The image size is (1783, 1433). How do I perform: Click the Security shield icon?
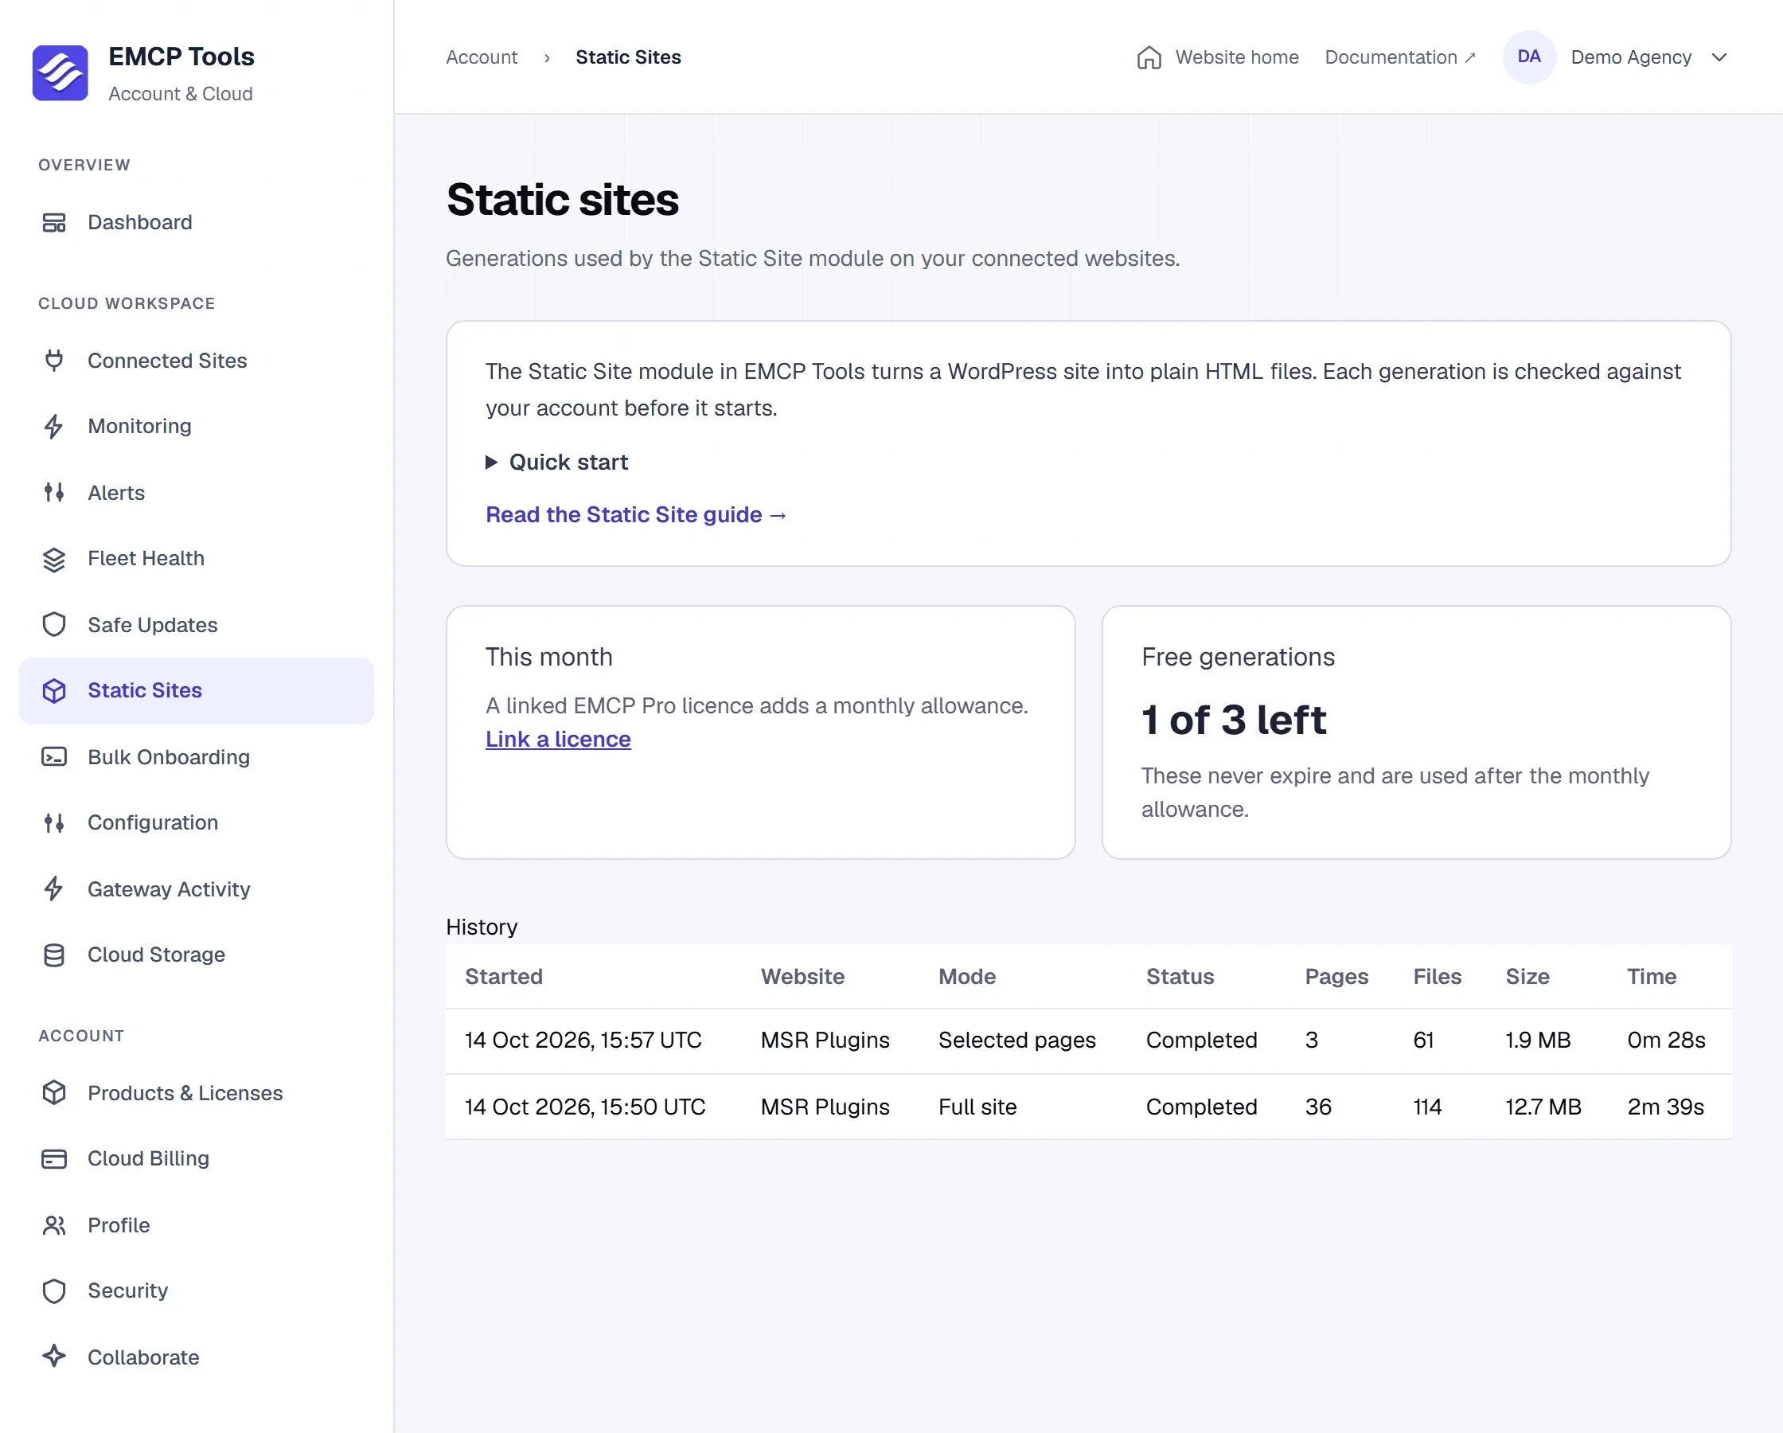(x=54, y=1290)
